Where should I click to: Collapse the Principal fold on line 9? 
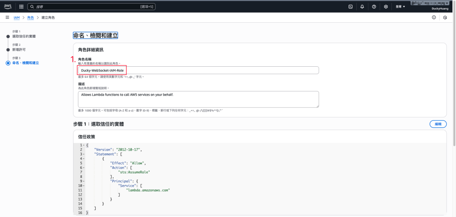click(x=84, y=181)
